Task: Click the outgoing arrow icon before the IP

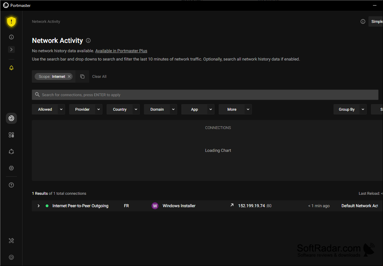Action: pos(232,205)
